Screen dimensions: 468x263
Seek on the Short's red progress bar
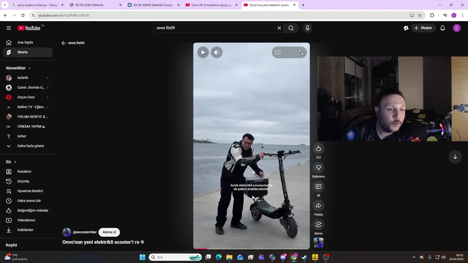(252, 249)
